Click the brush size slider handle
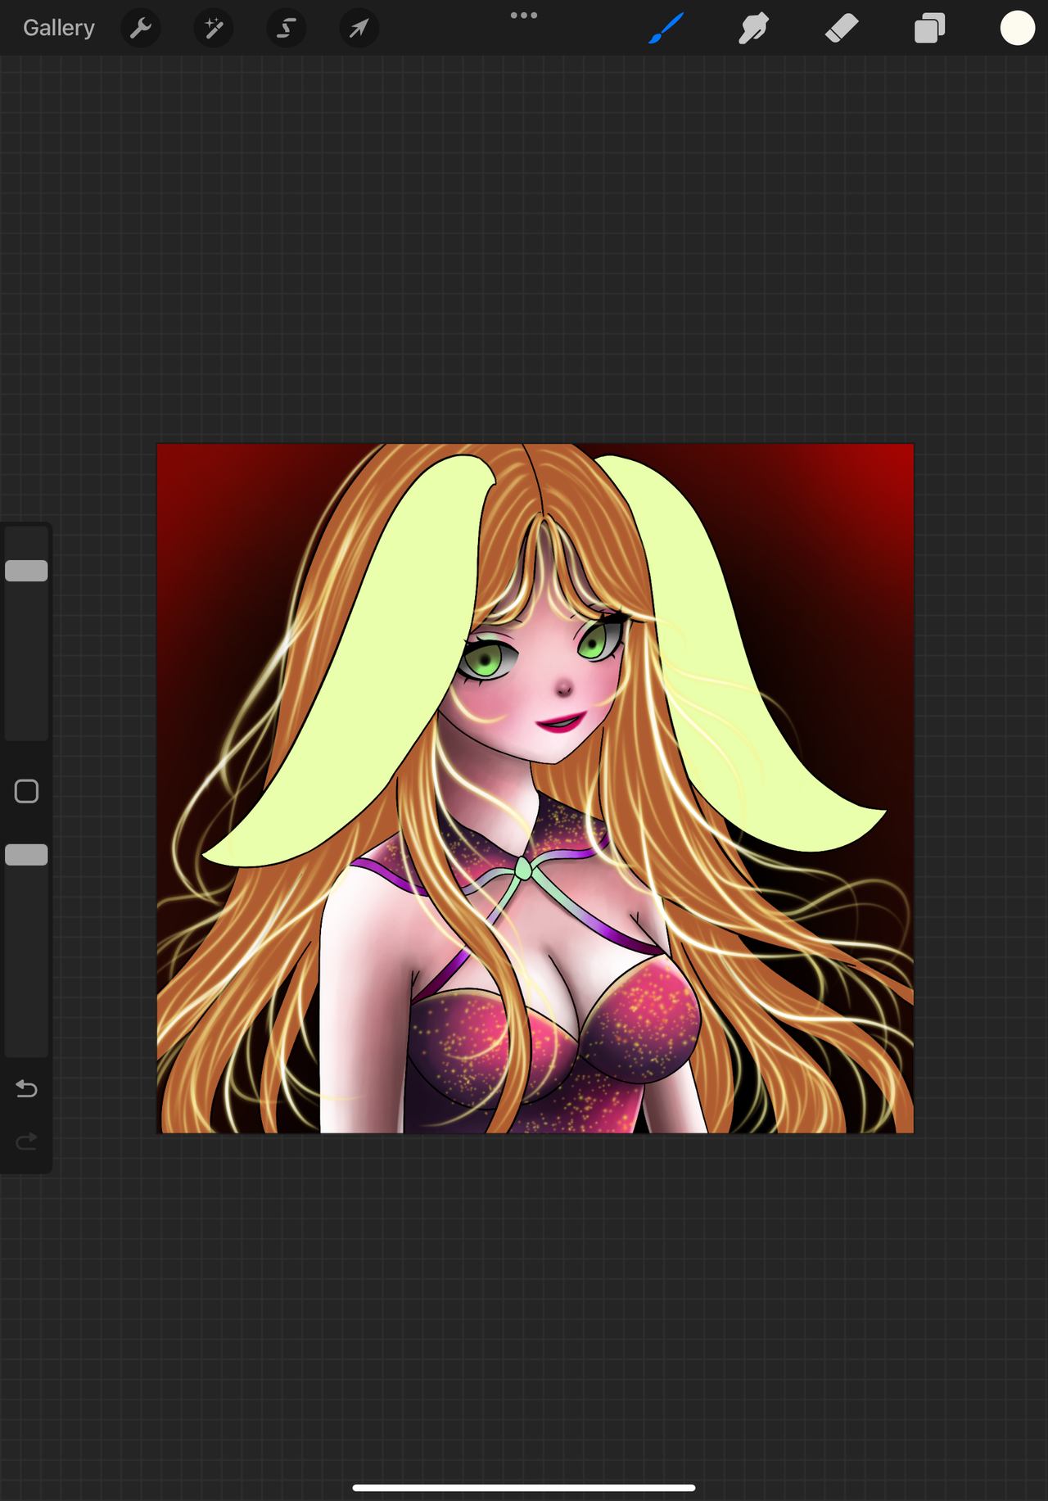1048x1501 pixels. [x=26, y=571]
